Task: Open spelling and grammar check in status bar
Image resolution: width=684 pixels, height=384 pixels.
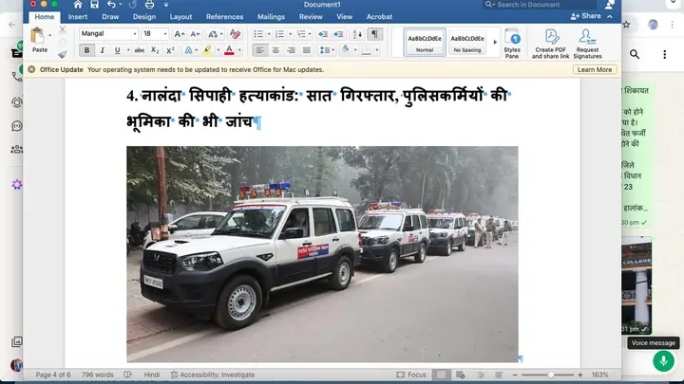Action: pos(128,375)
